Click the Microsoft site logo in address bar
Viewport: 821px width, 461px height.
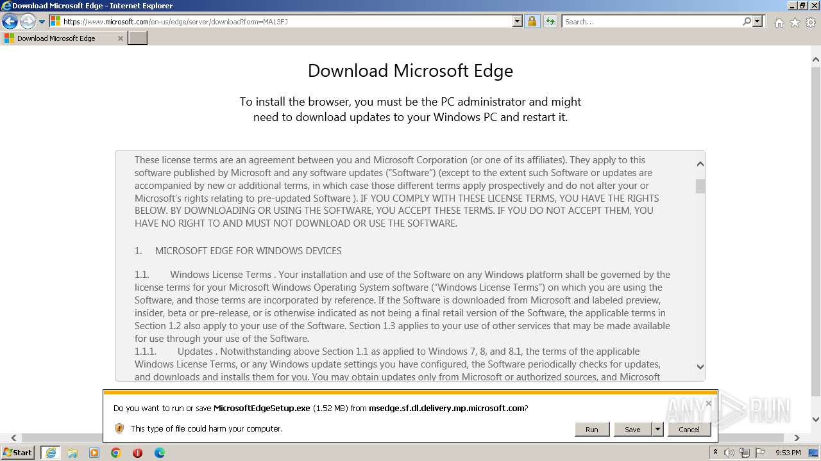click(x=55, y=21)
